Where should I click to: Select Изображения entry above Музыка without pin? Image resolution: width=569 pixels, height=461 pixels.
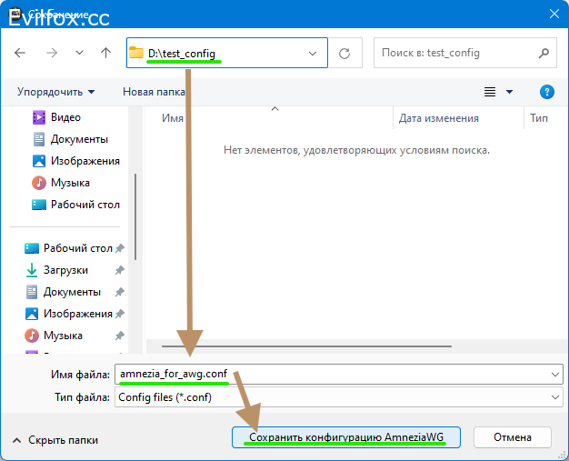(76, 161)
